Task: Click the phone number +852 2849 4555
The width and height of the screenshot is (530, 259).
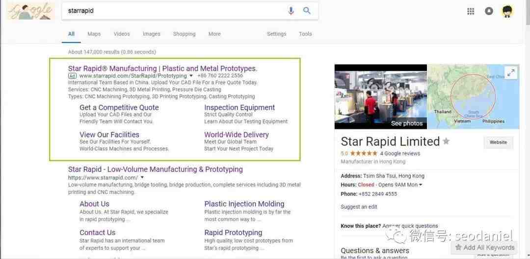Action: 377,194
